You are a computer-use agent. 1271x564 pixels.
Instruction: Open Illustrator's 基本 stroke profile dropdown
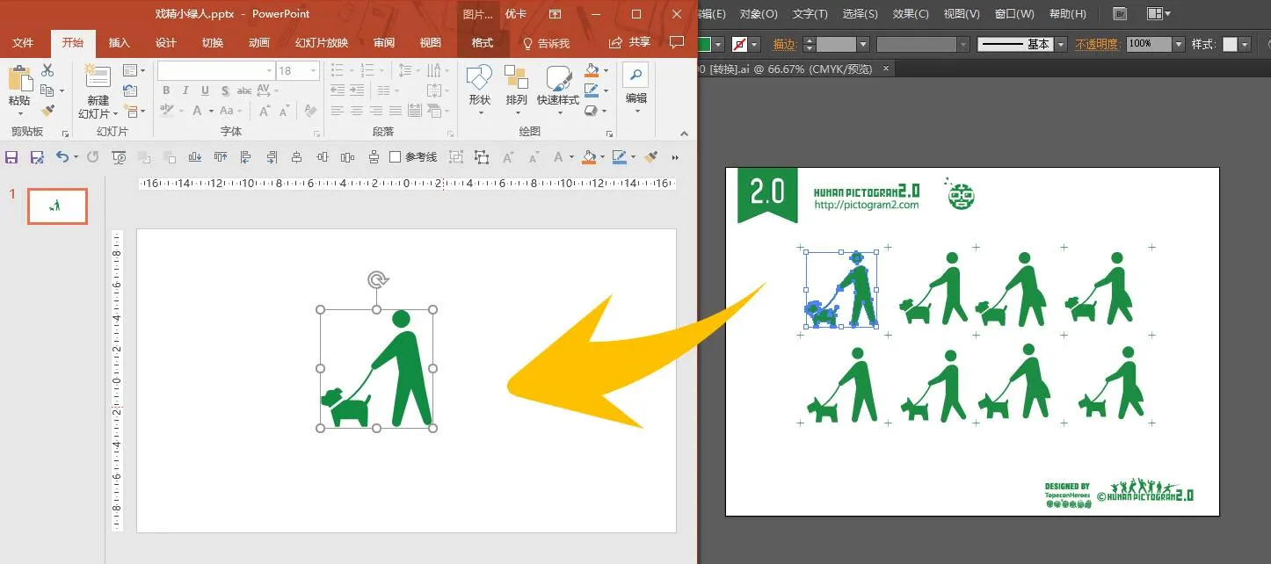1061,44
